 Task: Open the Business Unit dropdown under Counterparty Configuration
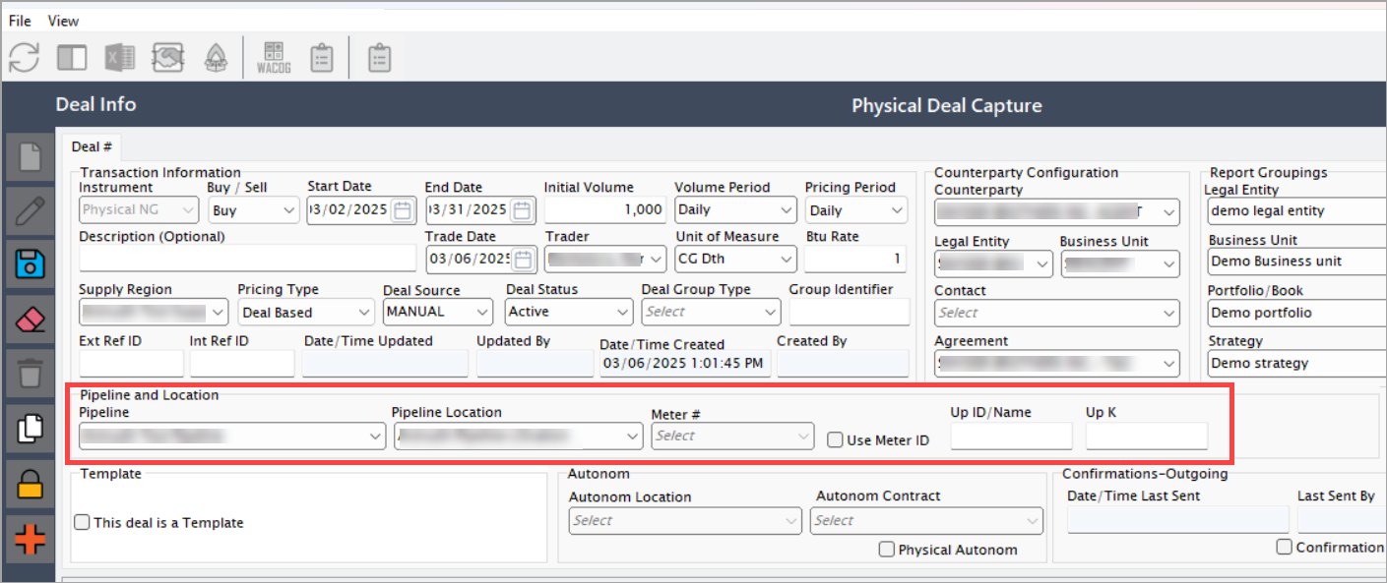pos(1120,263)
